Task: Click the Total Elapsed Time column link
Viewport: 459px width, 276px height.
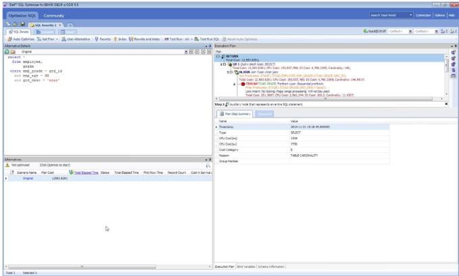Action: 86,172
